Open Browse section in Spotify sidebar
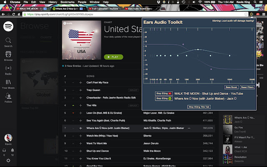Viewport: 267px width, 167px height. pos(8,56)
